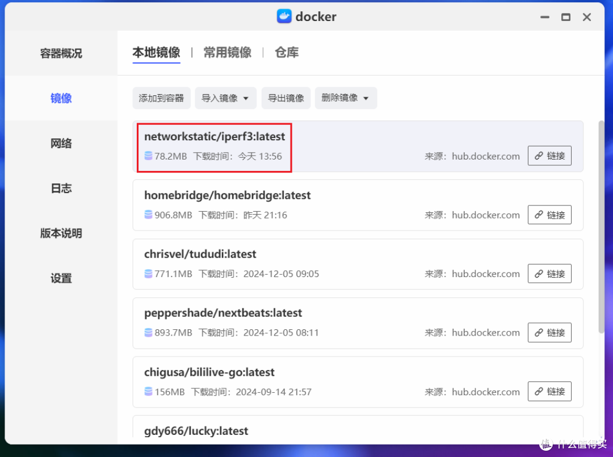The image size is (613, 457).
Task: Click download time 今天 13:56
Action: (x=260, y=156)
